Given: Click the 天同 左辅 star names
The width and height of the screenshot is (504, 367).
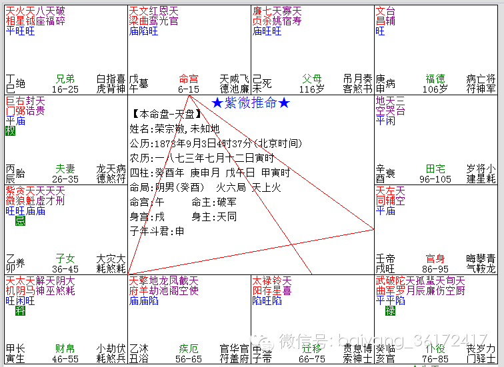Looking at the screenshot, I should (385, 196).
